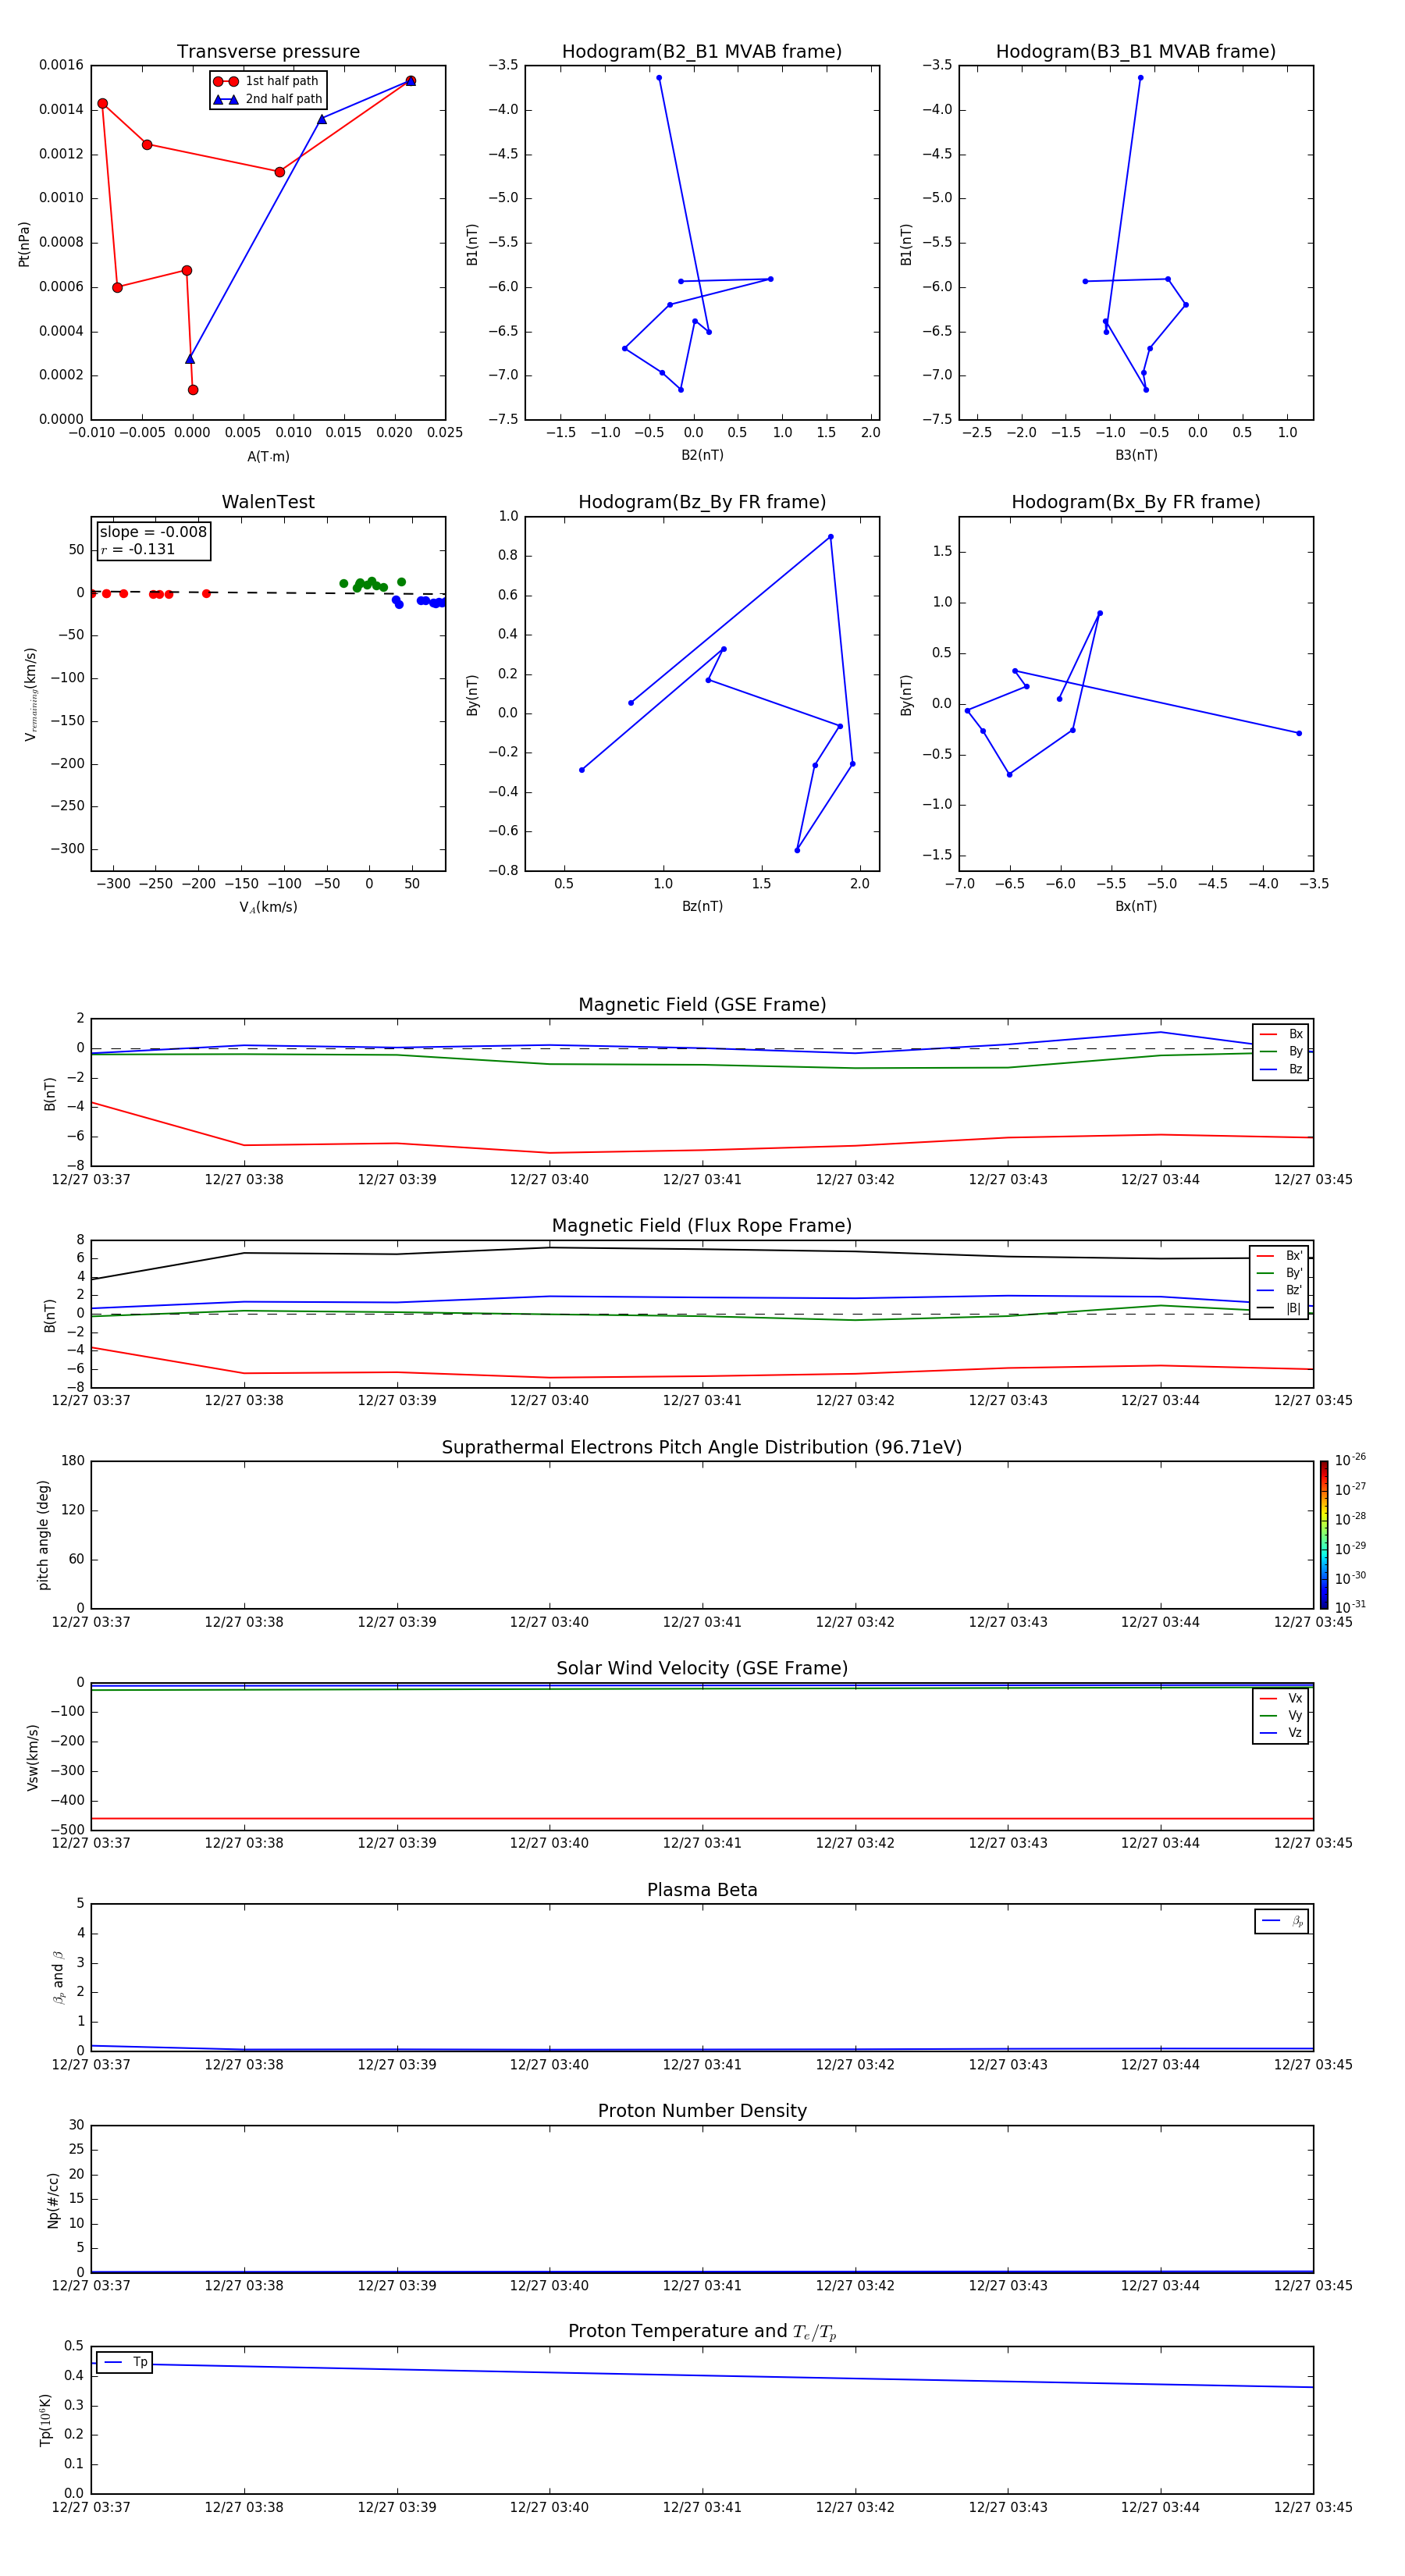Click the Suprathermal Electrons Pitch Angle Distribution title

click(x=702, y=1448)
